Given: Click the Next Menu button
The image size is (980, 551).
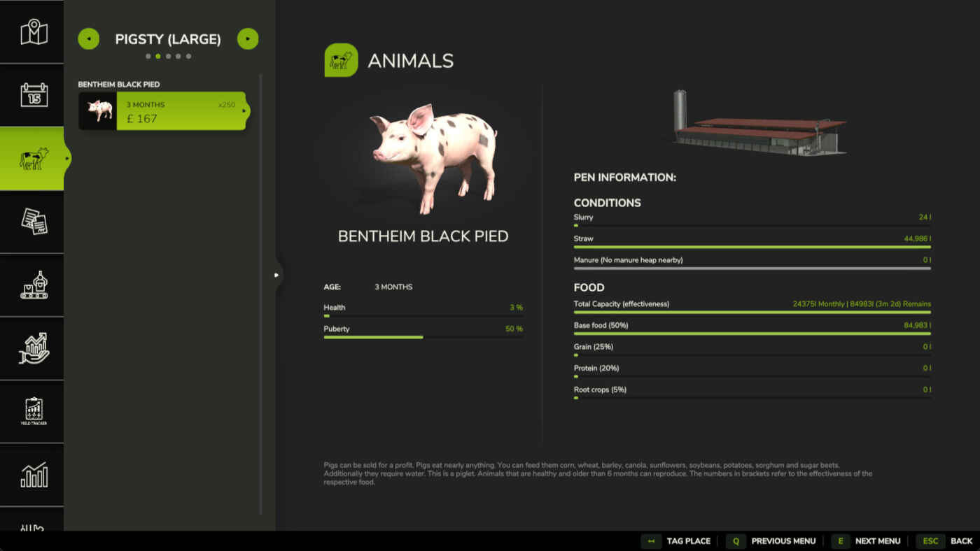Looking at the screenshot, I should pos(866,541).
